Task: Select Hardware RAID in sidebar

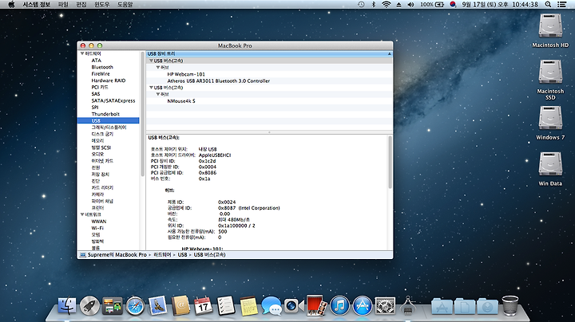Action: (109, 80)
